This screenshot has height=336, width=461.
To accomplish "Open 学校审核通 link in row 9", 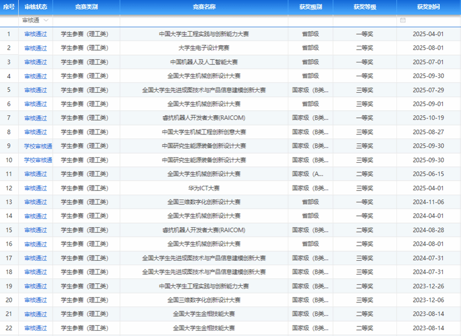I will point(38,146).
